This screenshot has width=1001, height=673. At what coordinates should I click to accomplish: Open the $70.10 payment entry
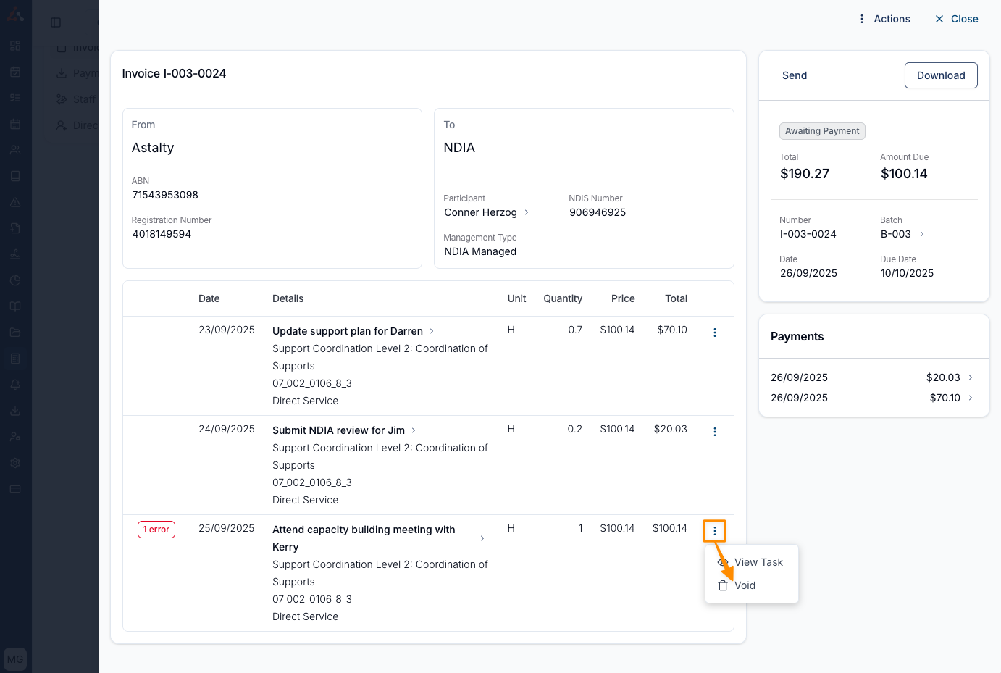970,398
